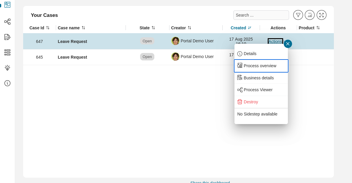Screen dimensions: 352x183
Task: Toggle sort order on State column
Action: tap(153, 28)
